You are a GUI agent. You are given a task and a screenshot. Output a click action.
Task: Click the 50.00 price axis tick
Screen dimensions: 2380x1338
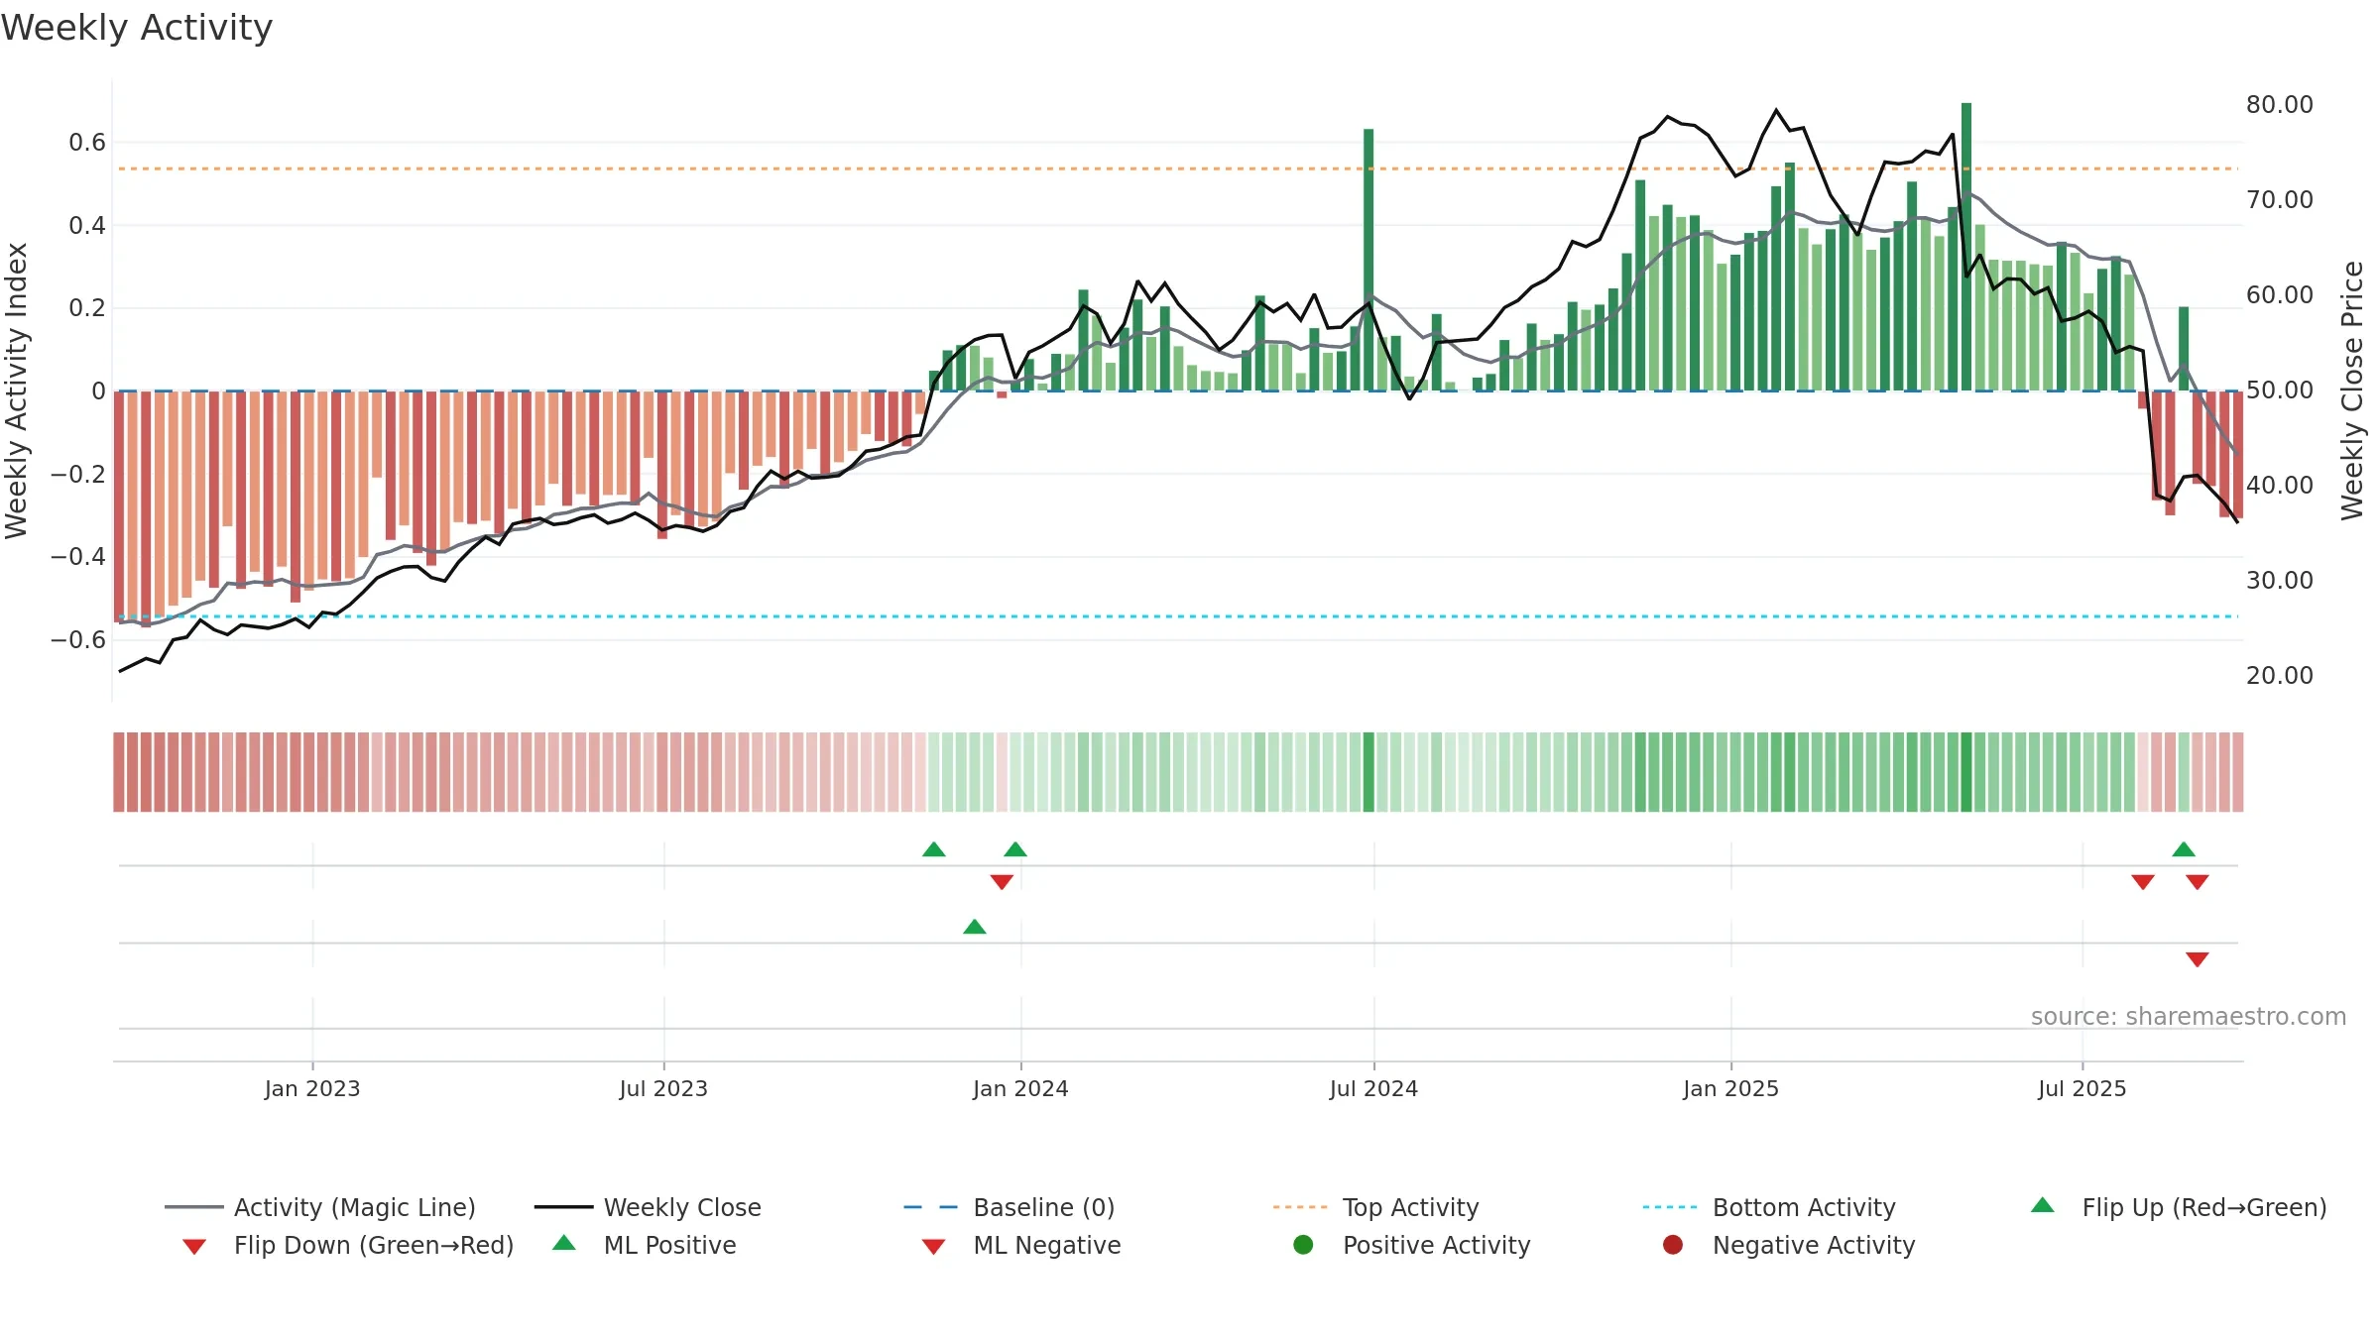2280,390
